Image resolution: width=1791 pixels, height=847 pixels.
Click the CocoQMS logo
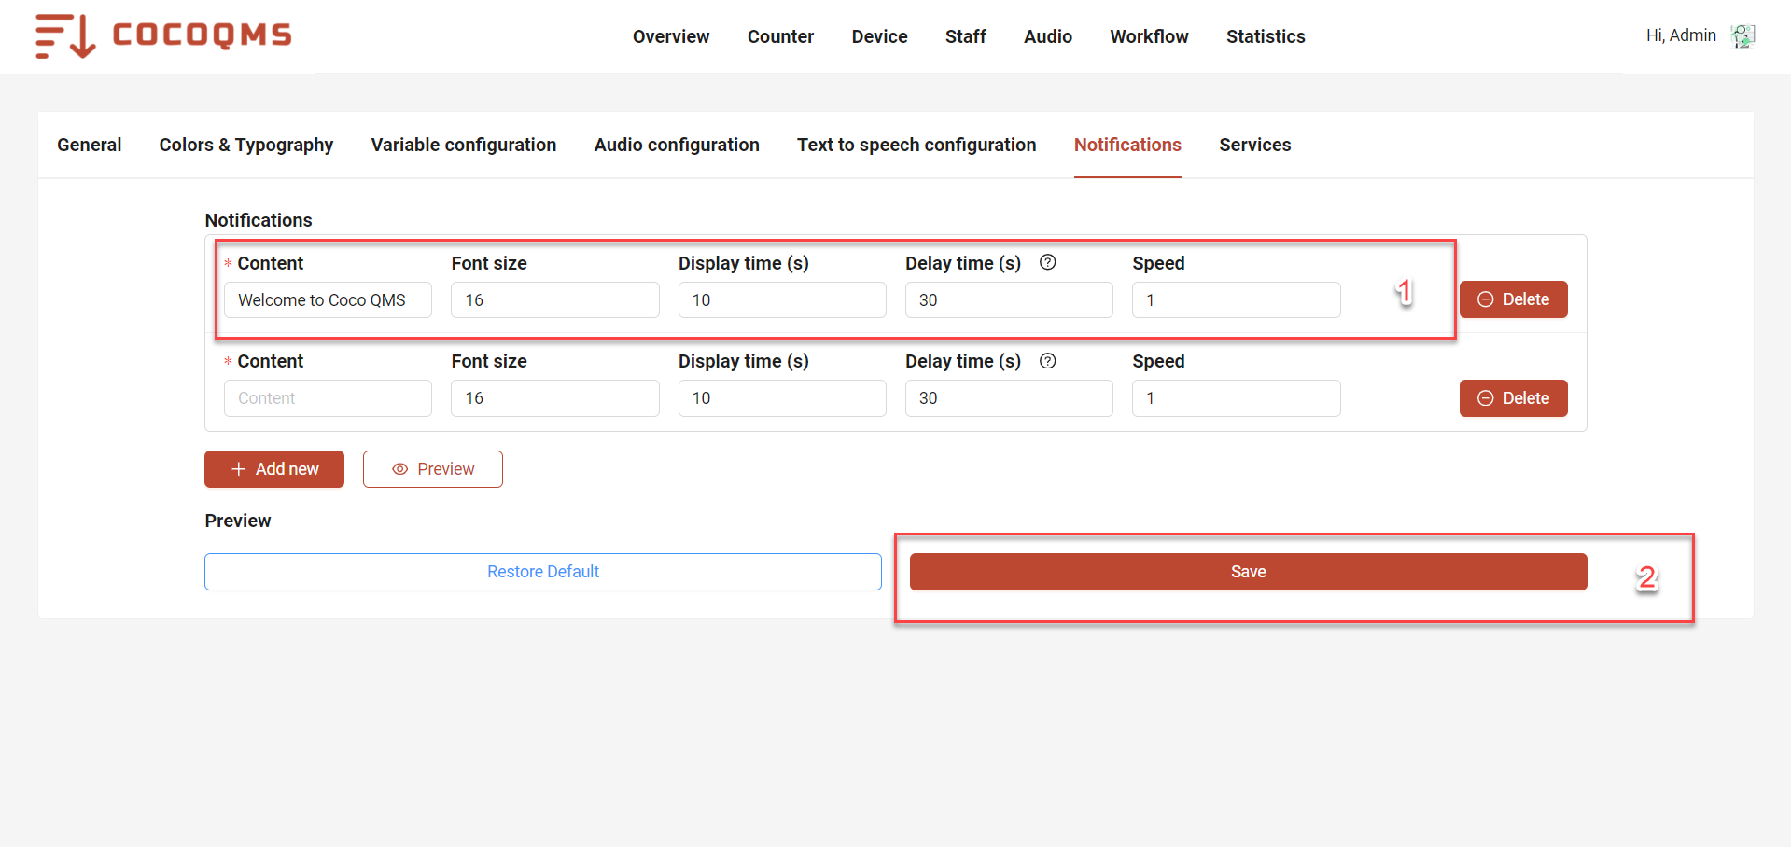pos(163,35)
